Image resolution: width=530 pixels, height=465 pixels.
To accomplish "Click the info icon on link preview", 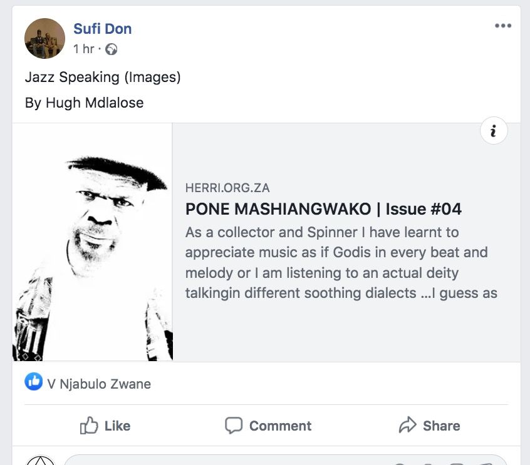I will point(494,131).
